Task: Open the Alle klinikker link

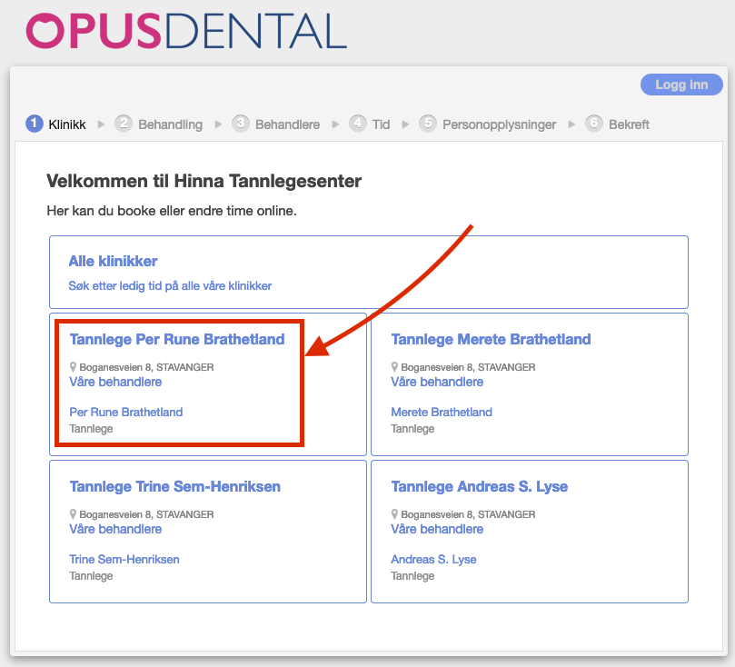Action: (x=113, y=261)
